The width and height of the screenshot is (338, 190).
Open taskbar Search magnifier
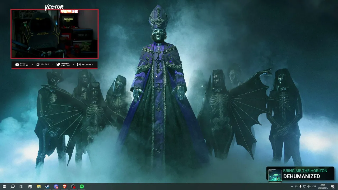[12, 187]
